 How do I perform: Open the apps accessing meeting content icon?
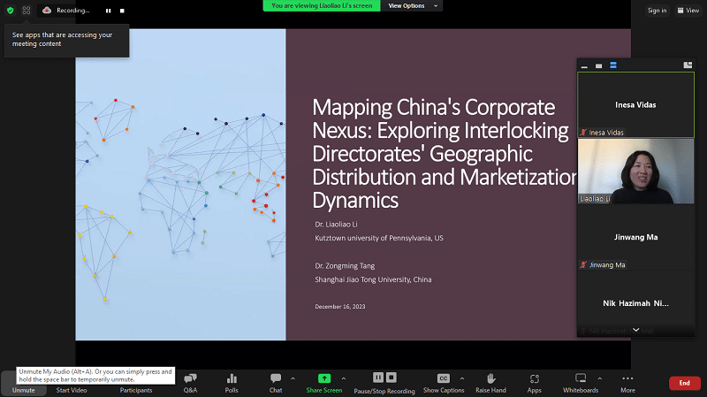pyautogui.click(x=27, y=11)
